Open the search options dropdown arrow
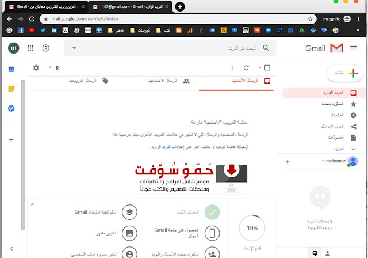Image resolution: width=368 pixels, height=258 pixels. [x=74, y=48]
